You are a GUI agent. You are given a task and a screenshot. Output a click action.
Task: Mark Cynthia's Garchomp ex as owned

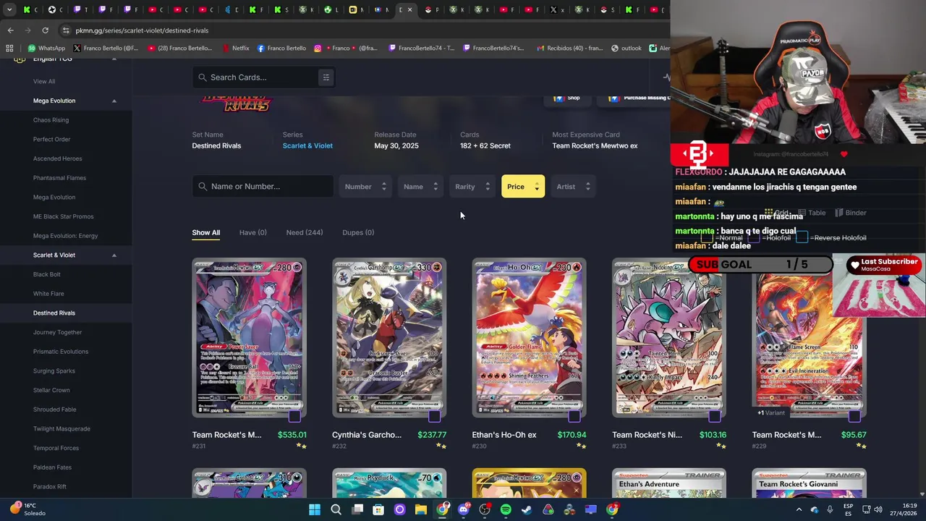[x=434, y=416]
